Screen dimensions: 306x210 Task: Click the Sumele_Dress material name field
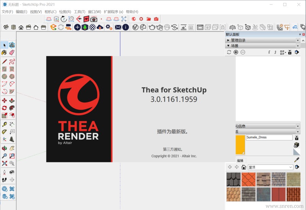(269, 137)
